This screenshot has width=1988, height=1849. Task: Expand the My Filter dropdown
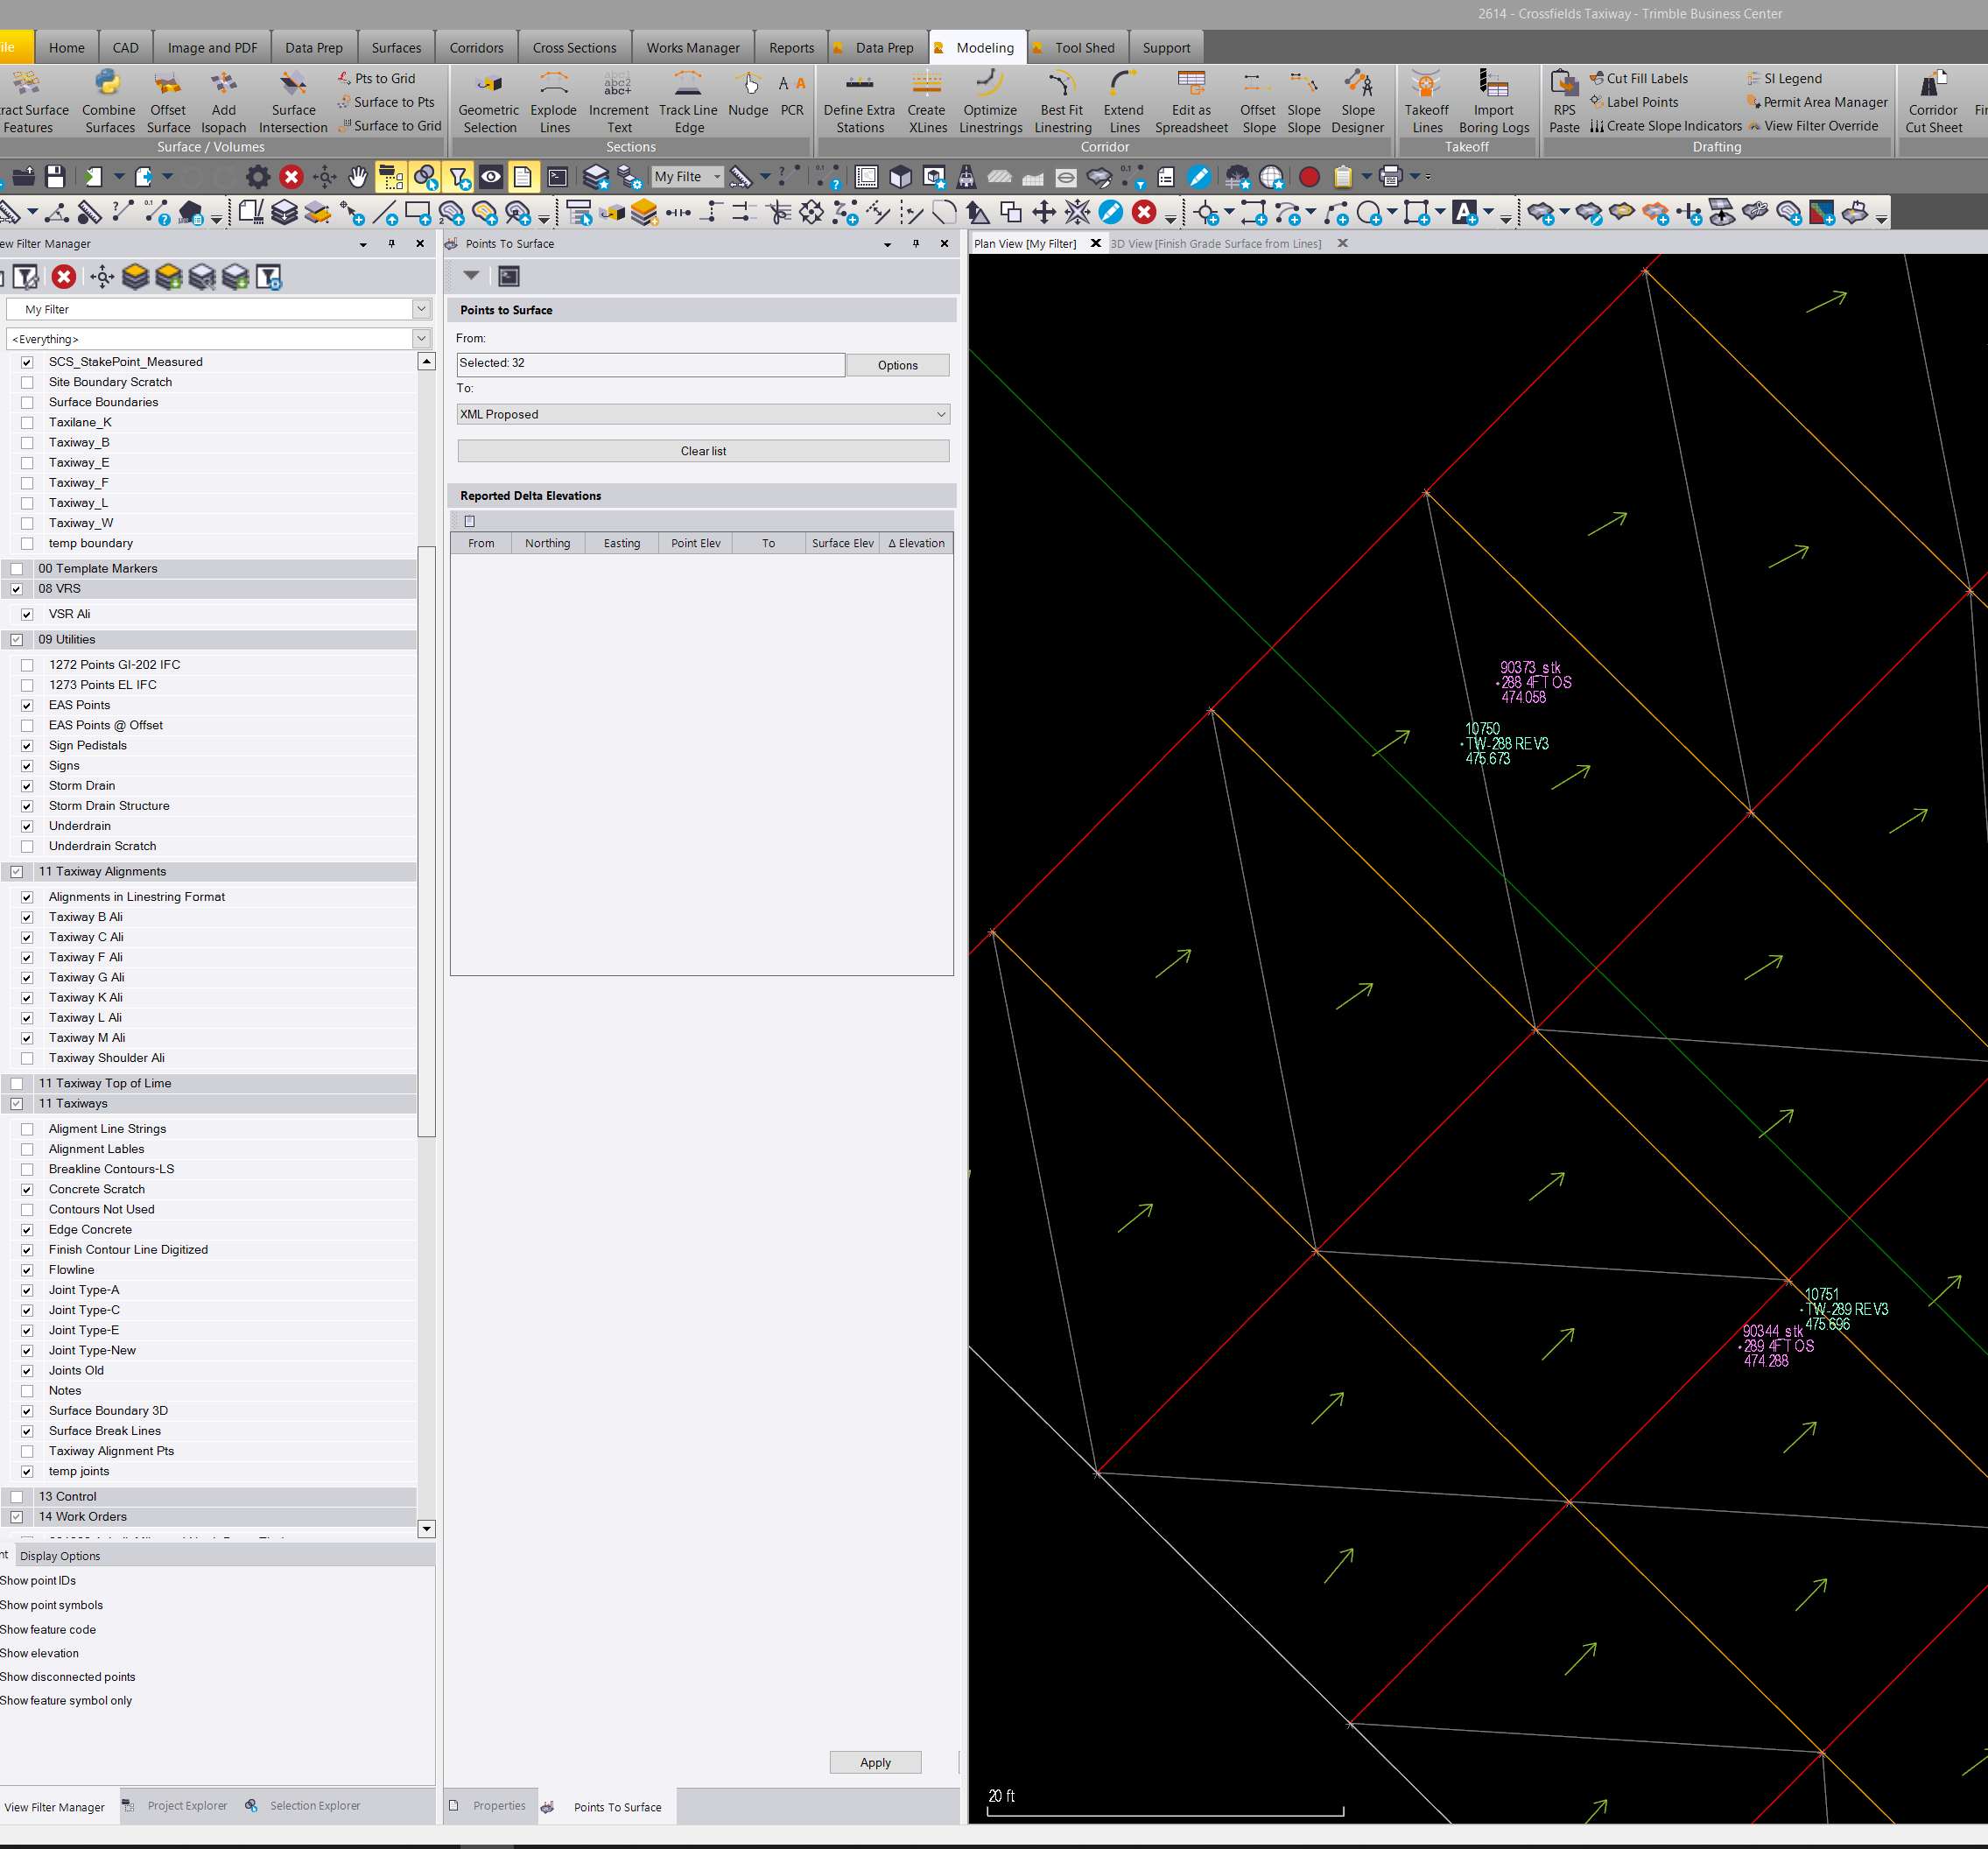click(x=421, y=309)
